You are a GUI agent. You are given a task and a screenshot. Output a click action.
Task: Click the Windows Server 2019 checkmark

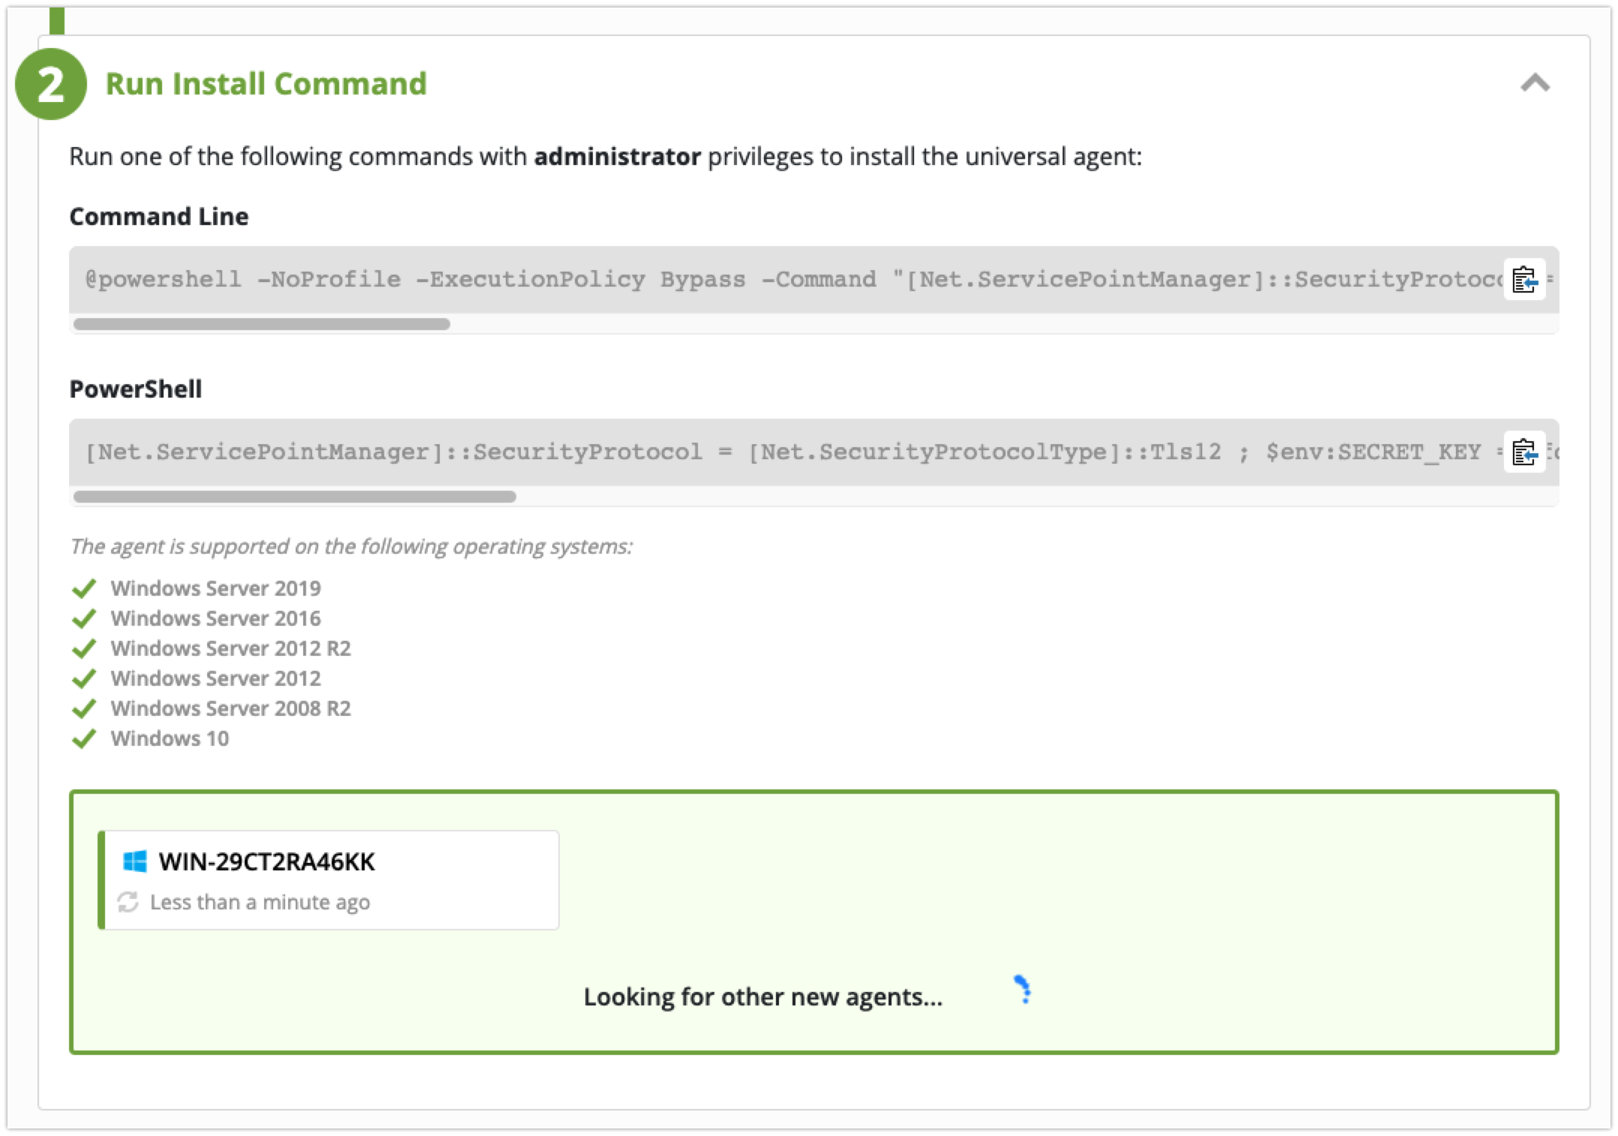[x=83, y=588]
